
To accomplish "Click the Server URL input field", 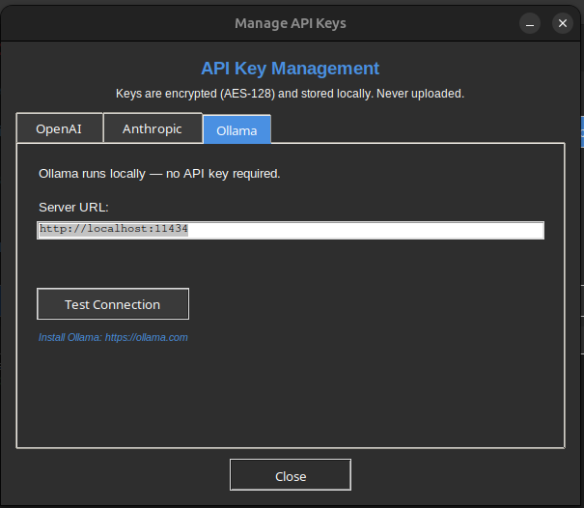I will (x=291, y=230).
